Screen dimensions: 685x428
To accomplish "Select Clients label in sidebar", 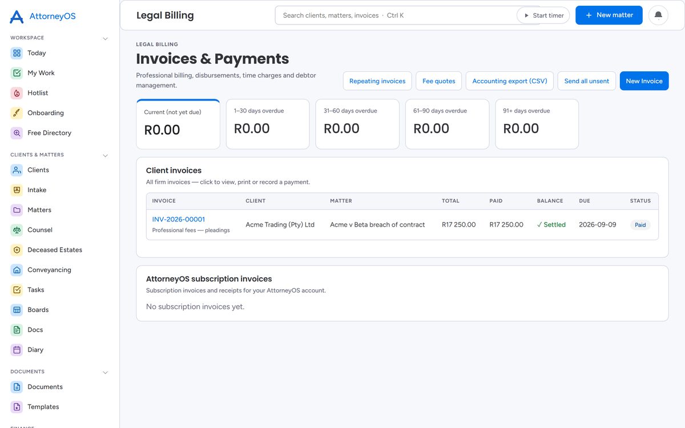I will click(38, 170).
